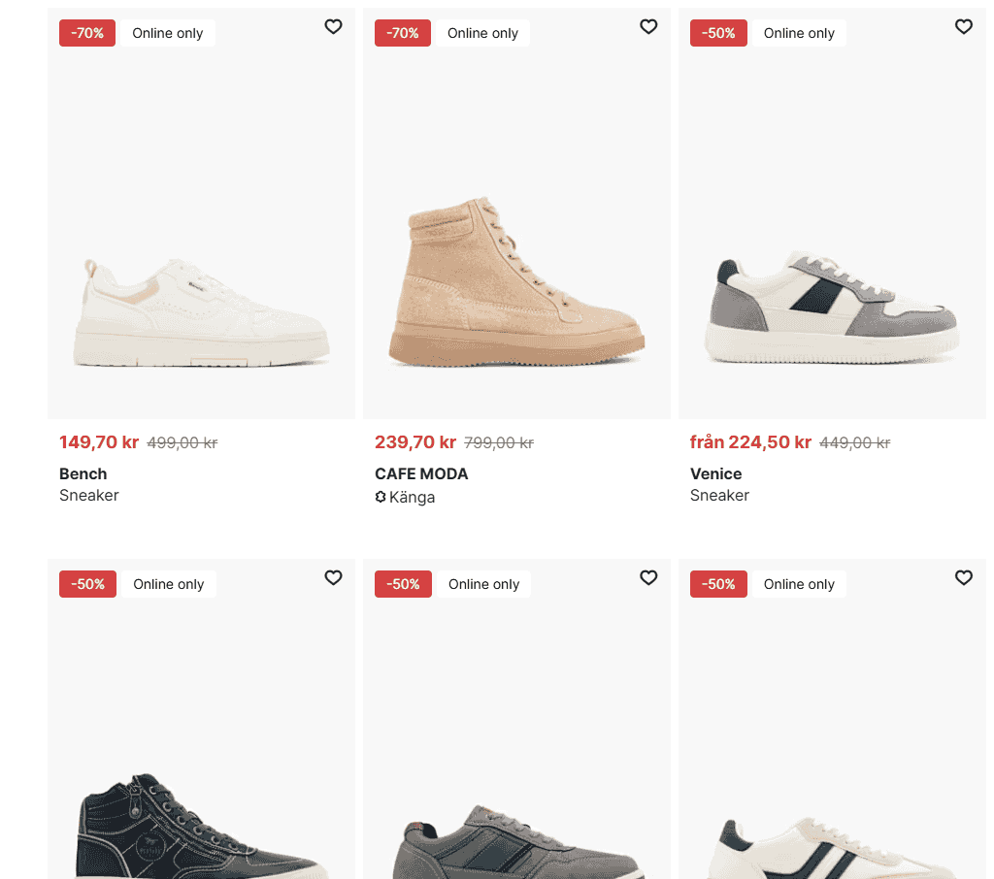Click the Bench product title
Viewport: 994px width, 879px height.
(x=83, y=473)
